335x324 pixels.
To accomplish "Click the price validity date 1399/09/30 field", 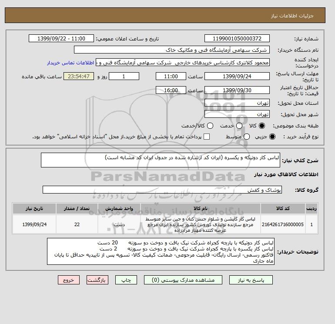I will tap(237, 90).
